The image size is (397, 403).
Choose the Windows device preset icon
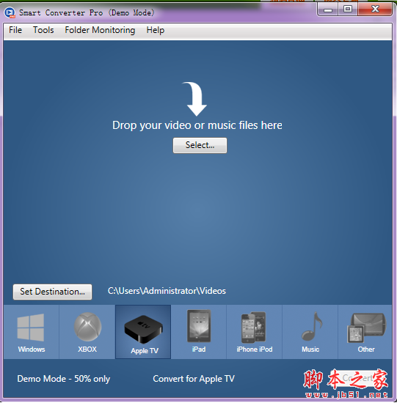coord(31,332)
